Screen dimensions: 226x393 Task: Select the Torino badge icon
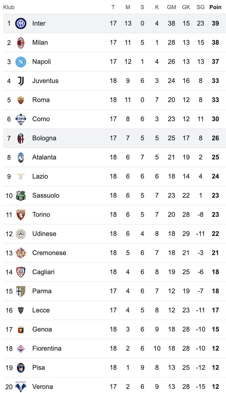21,215
